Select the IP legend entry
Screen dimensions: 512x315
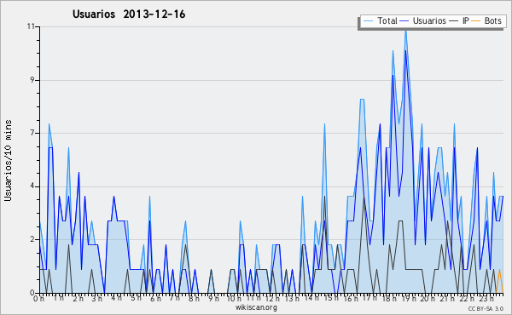[x=459, y=20]
